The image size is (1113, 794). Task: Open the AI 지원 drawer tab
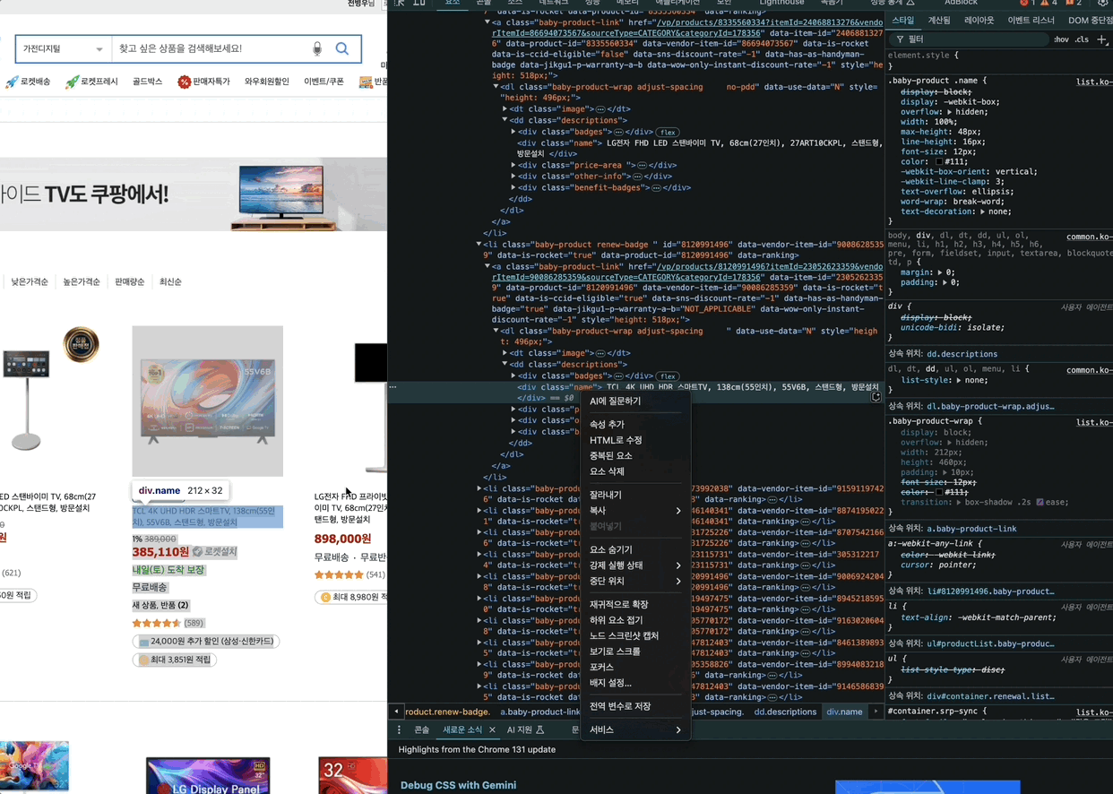[x=525, y=729]
